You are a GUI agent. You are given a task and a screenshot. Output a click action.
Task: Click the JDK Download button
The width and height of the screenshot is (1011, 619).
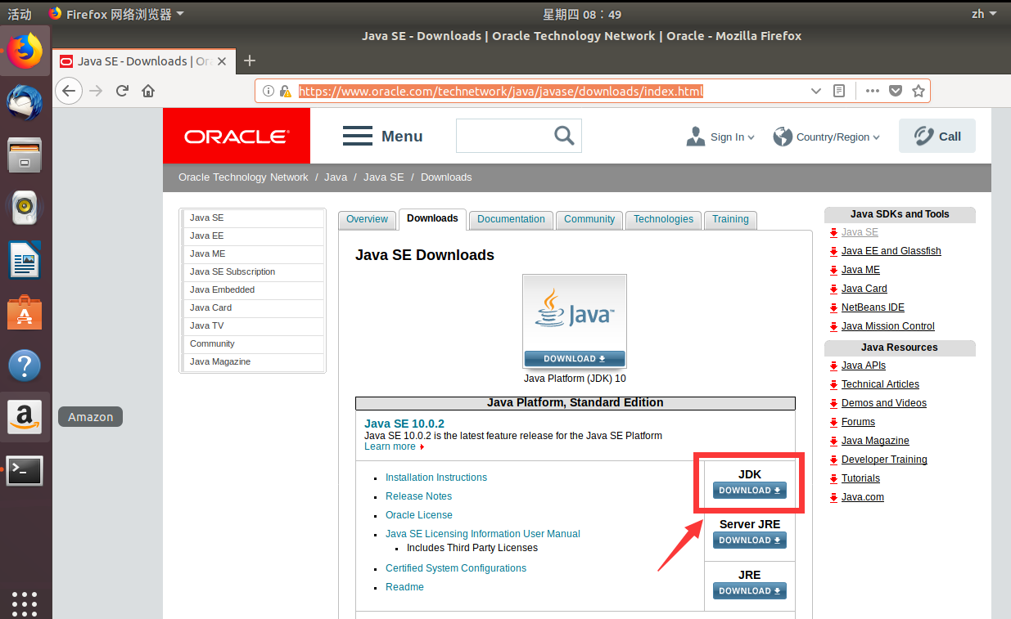(750, 491)
